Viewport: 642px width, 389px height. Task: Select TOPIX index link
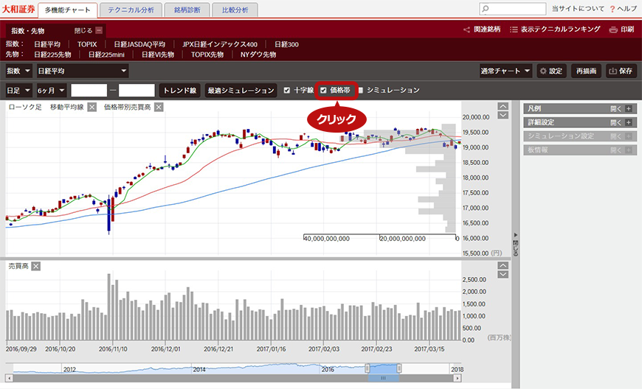[x=87, y=44]
